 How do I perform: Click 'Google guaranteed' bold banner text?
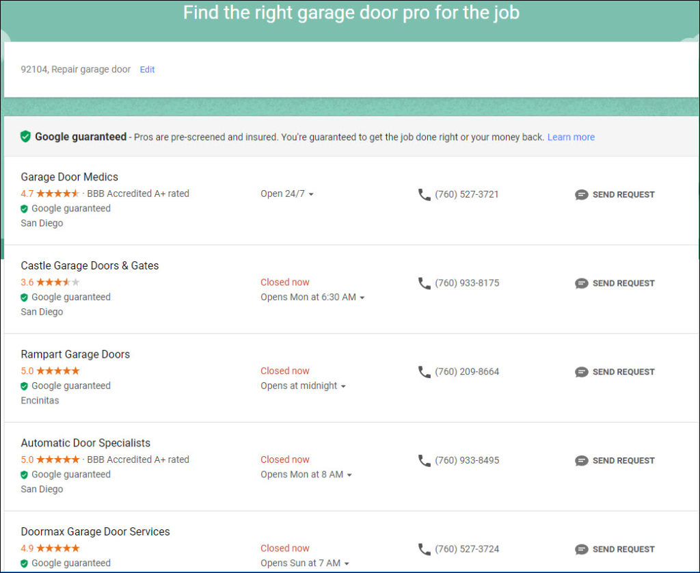(x=81, y=137)
